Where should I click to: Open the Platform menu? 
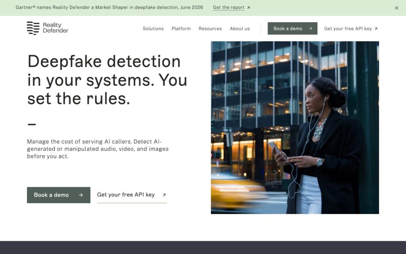pyautogui.click(x=181, y=29)
